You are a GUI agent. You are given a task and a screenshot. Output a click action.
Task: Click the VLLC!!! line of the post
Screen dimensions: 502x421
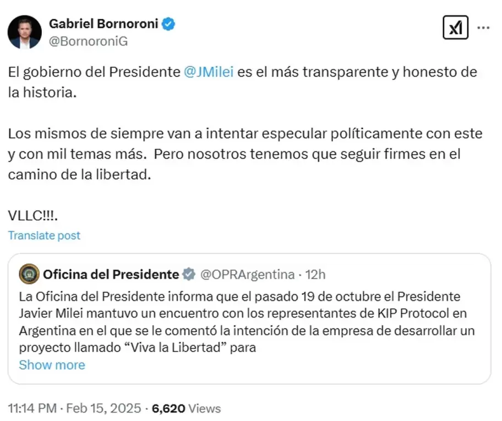point(33,216)
